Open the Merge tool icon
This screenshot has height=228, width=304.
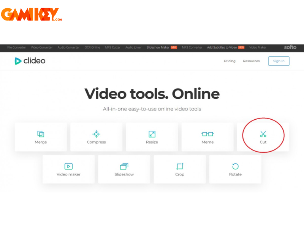pos(41,134)
